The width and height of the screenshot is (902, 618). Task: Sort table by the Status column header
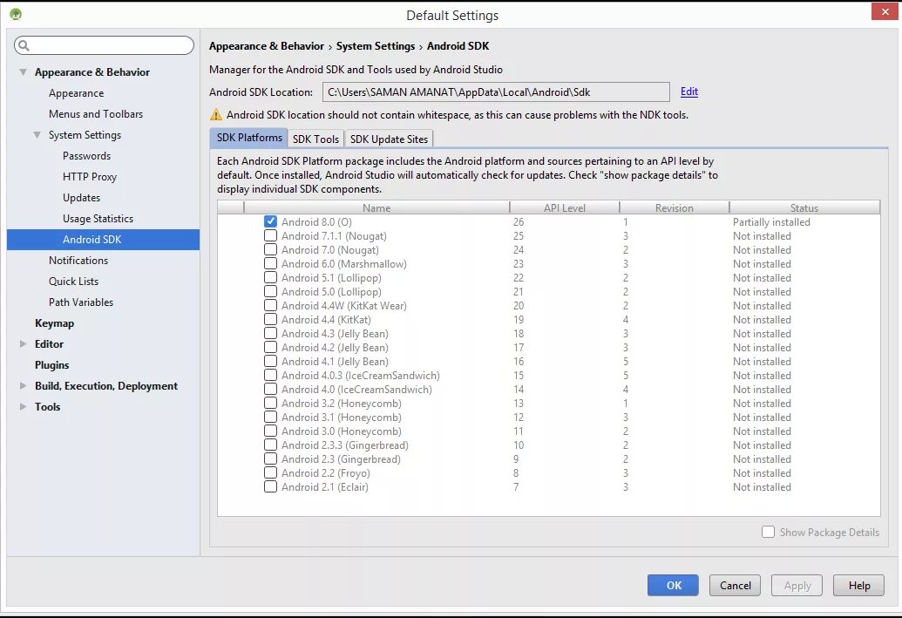[x=804, y=207]
